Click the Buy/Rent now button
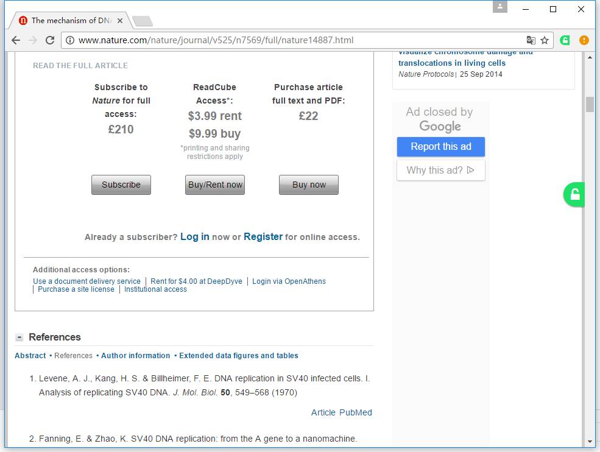This screenshot has height=452, width=600. click(215, 185)
